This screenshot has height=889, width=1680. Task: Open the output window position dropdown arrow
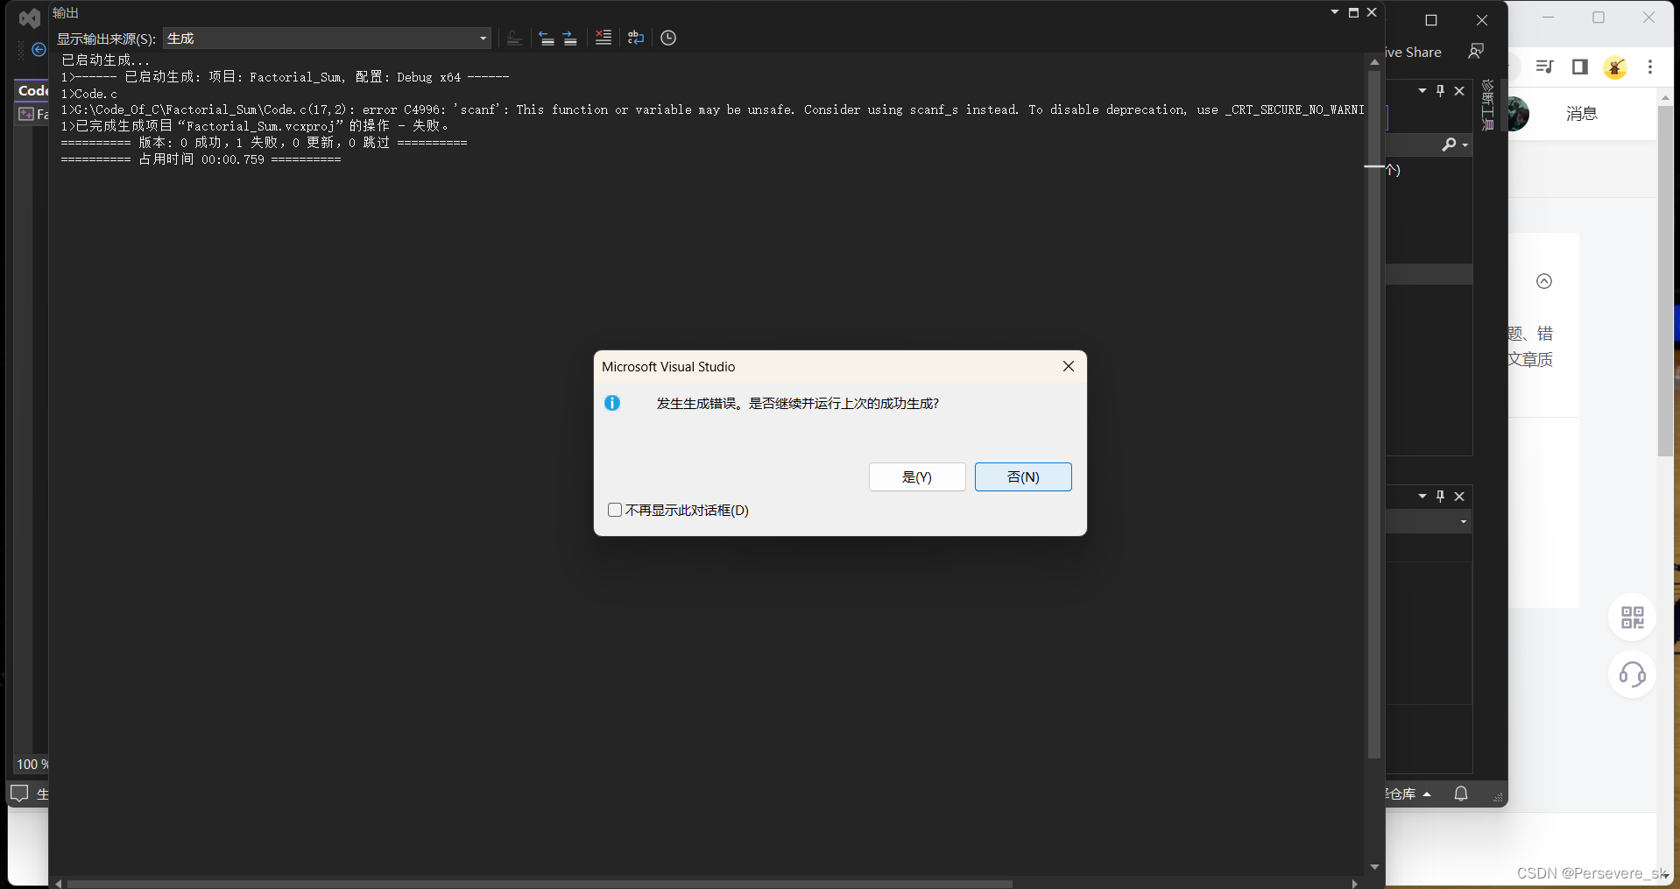tap(1335, 12)
